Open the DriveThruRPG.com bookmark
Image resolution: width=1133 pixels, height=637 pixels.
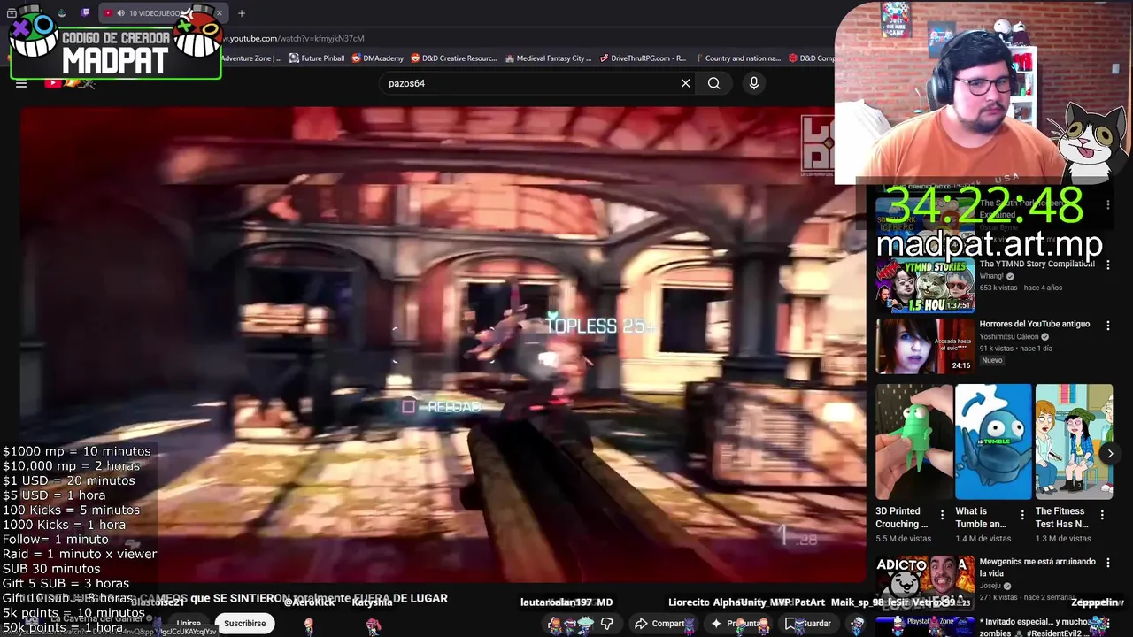643,58
